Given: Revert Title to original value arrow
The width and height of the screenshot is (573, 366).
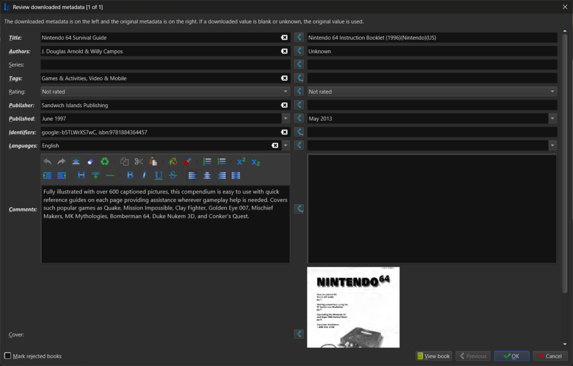Looking at the screenshot, I should click(x=299, y=38).
